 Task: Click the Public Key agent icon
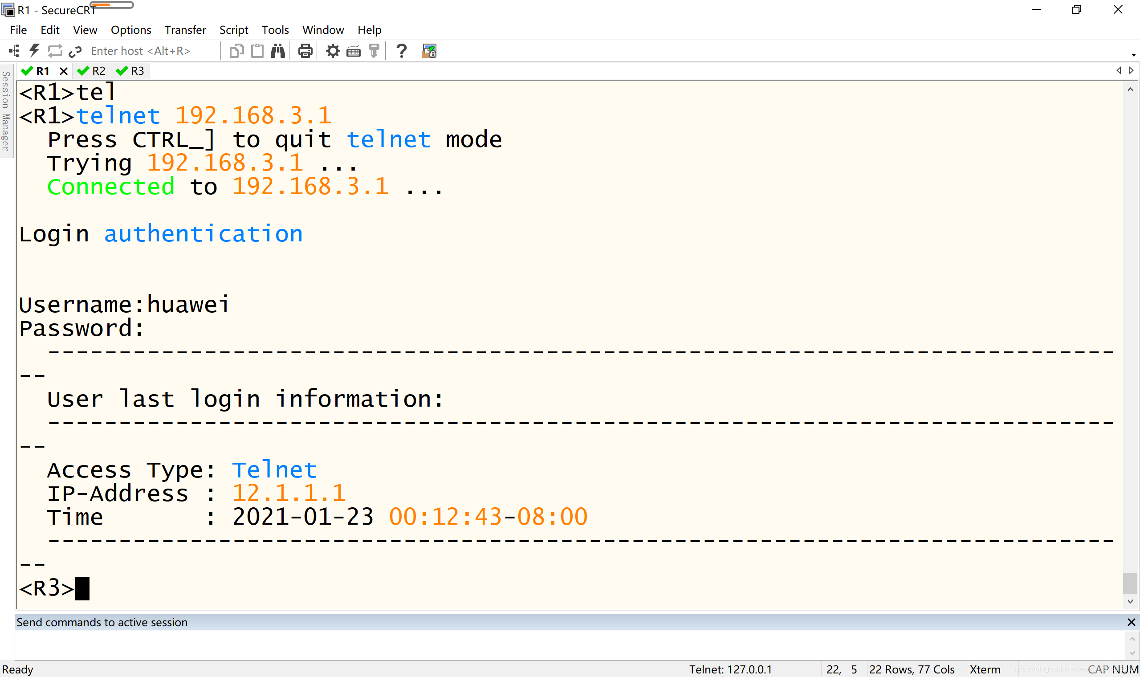pyautogui.click(x=374, y=51)
